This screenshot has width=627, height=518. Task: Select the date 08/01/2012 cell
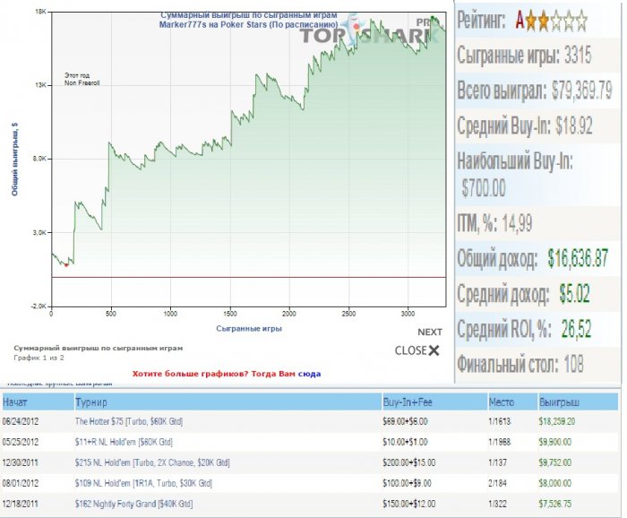coord(20,483)
